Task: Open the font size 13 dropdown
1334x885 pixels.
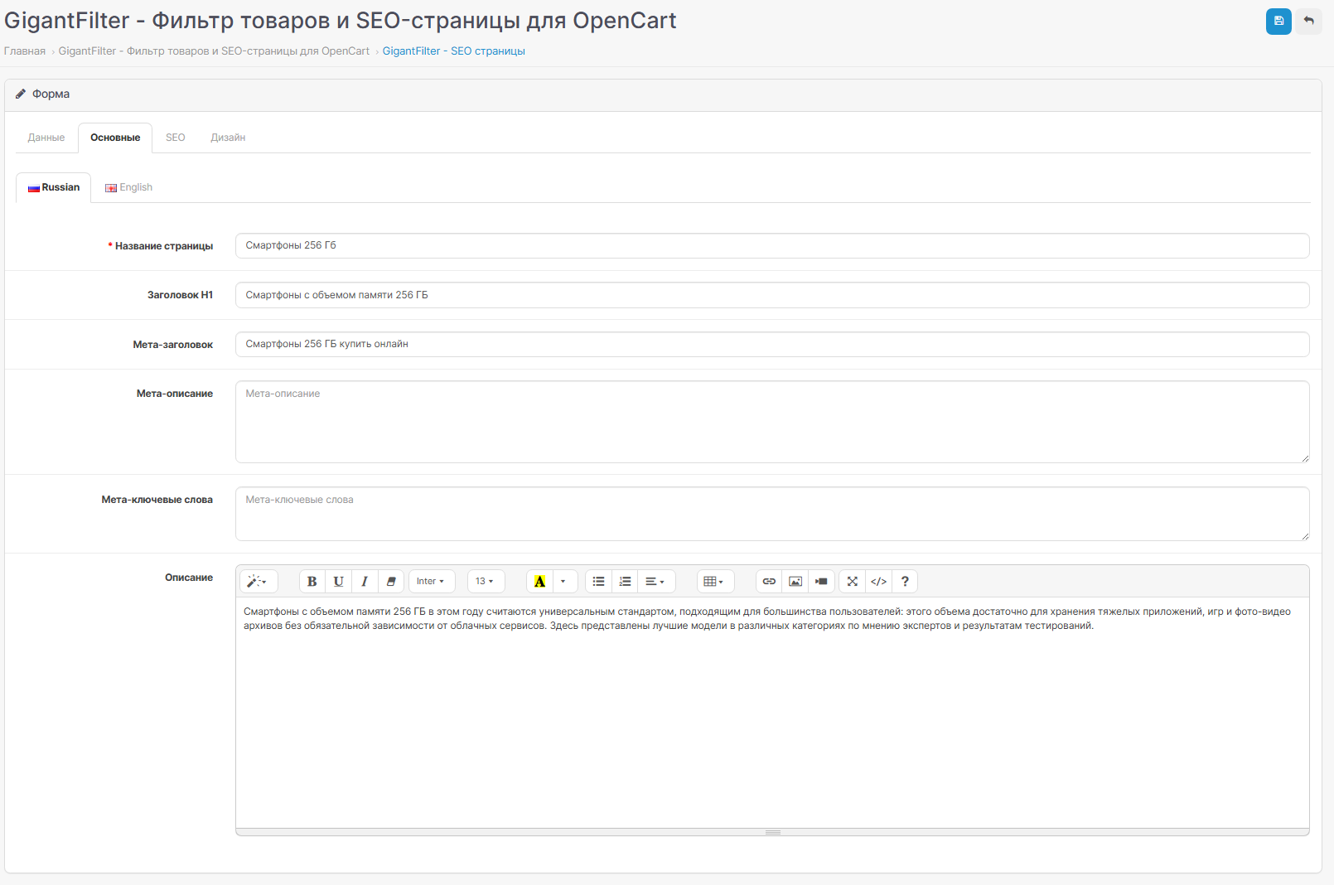Action: click(x=486, y=582)
